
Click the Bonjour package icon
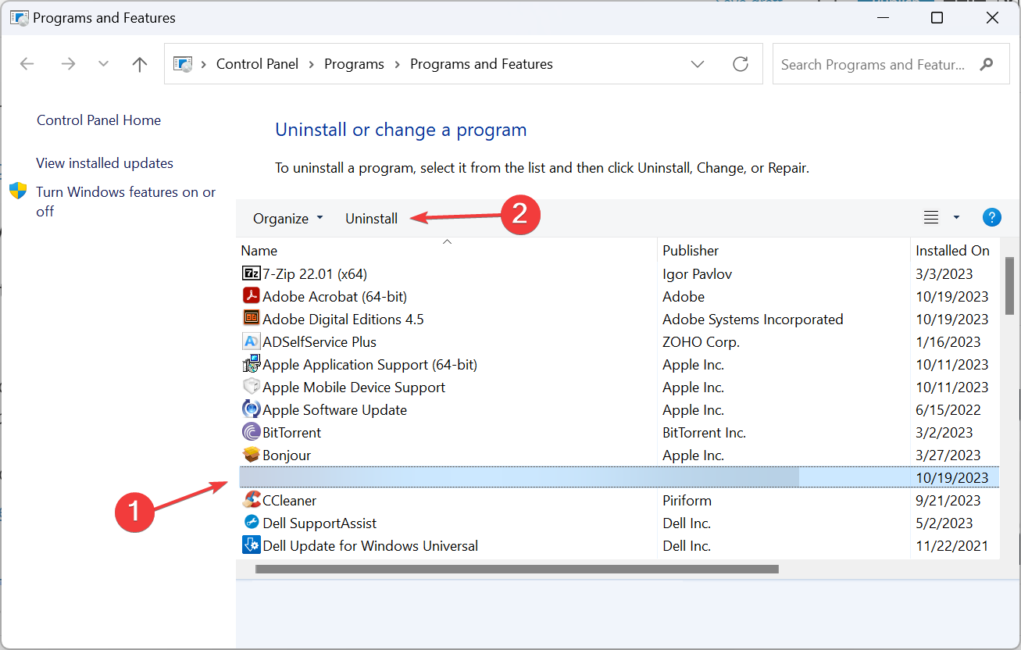point(251,455)
